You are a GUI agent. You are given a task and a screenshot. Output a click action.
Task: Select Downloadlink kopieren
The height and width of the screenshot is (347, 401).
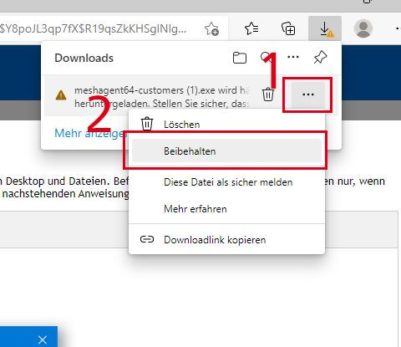coord(226,240)
